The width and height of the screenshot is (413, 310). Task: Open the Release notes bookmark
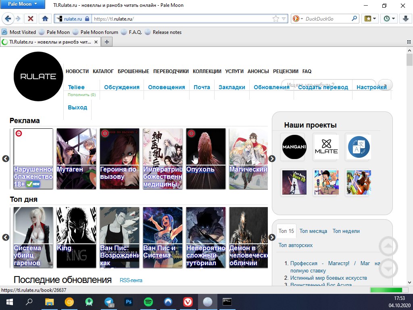tap(163, 32)
